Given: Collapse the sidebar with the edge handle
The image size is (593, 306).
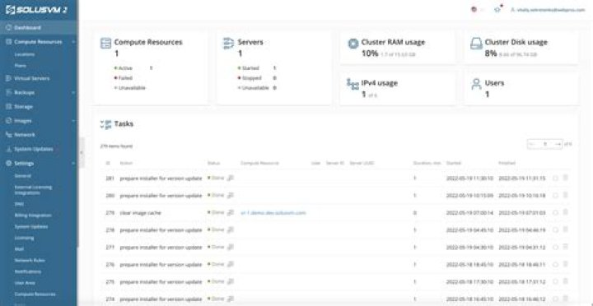Looking at the screenshot, I should point(82,153).
